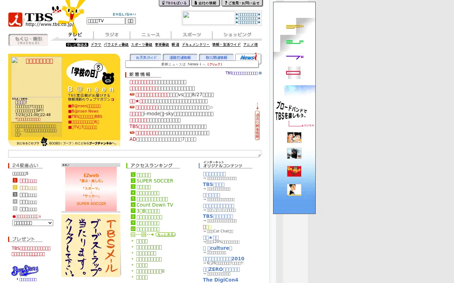
Task: Click the rank 20 page icon
Action: pos(144,235)
